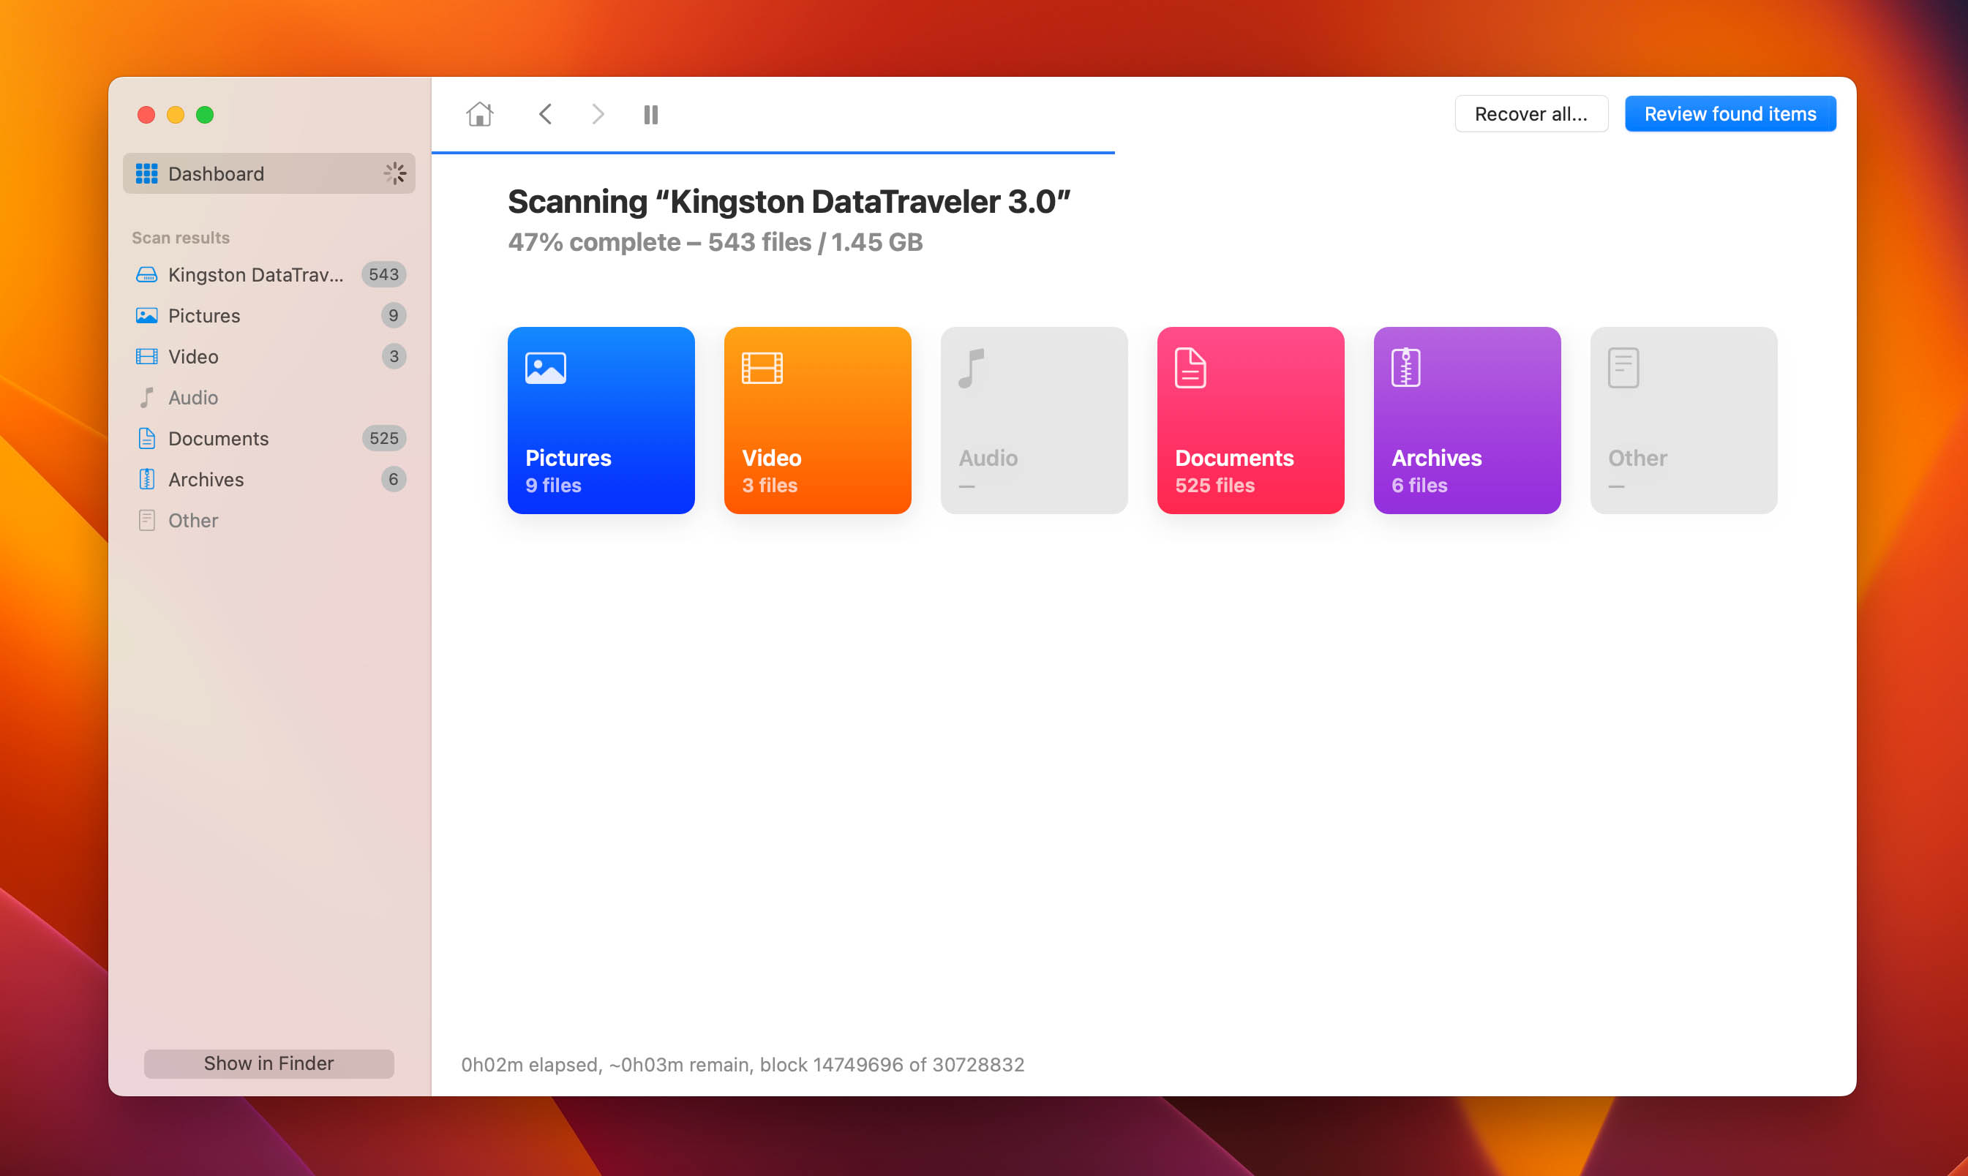The width and height of the screenshot is (1968, 1176).
Task: Select Kingston DataTrav... scan result
Action: pyautogui.click(x=268, y=275)
